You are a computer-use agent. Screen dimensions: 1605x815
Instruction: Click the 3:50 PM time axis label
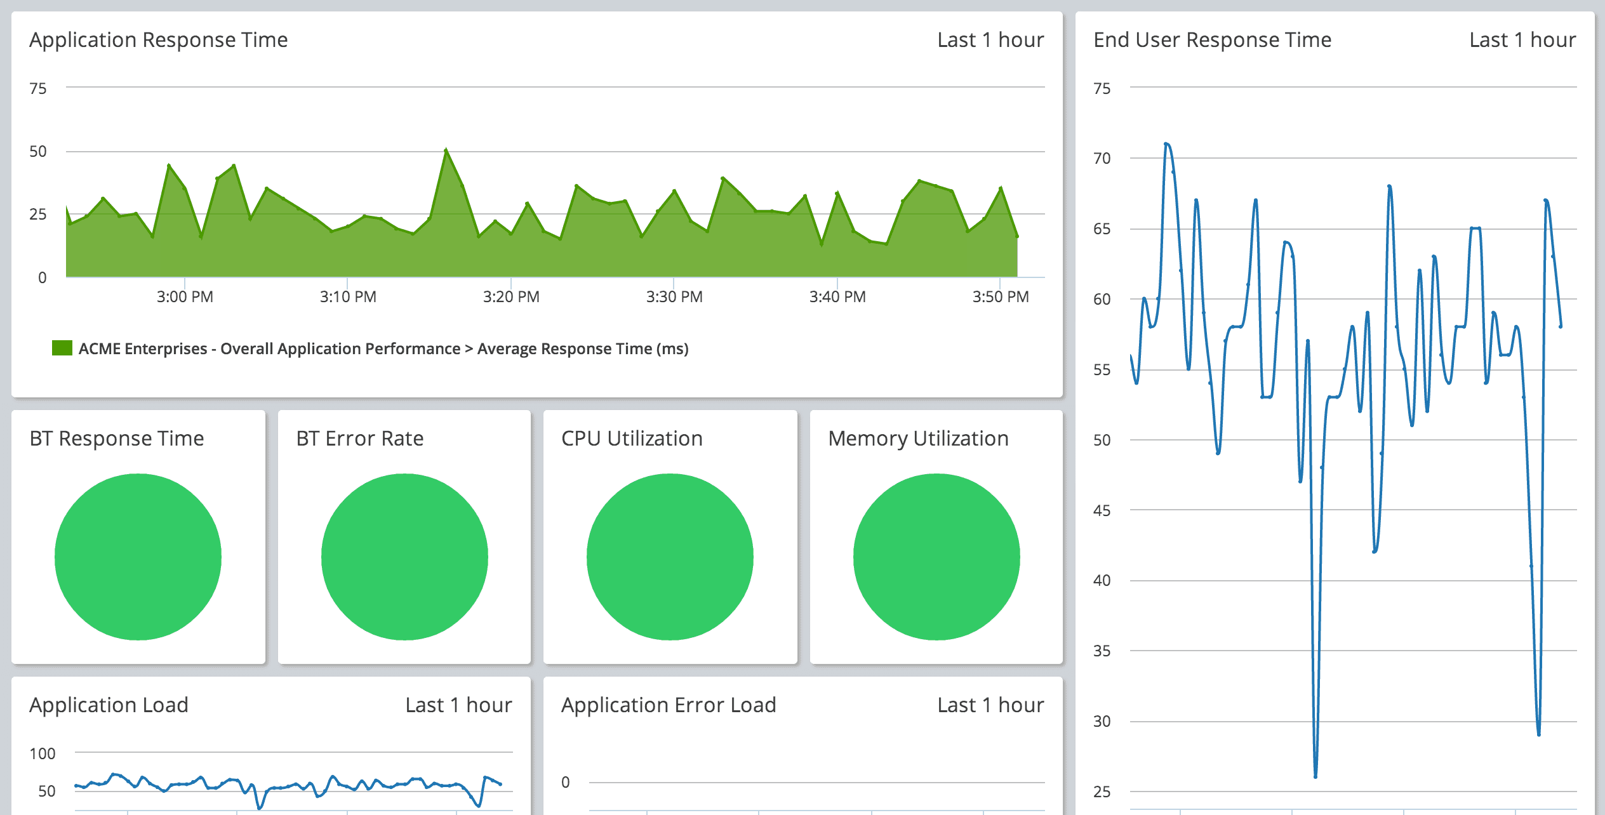point(1001,296)
